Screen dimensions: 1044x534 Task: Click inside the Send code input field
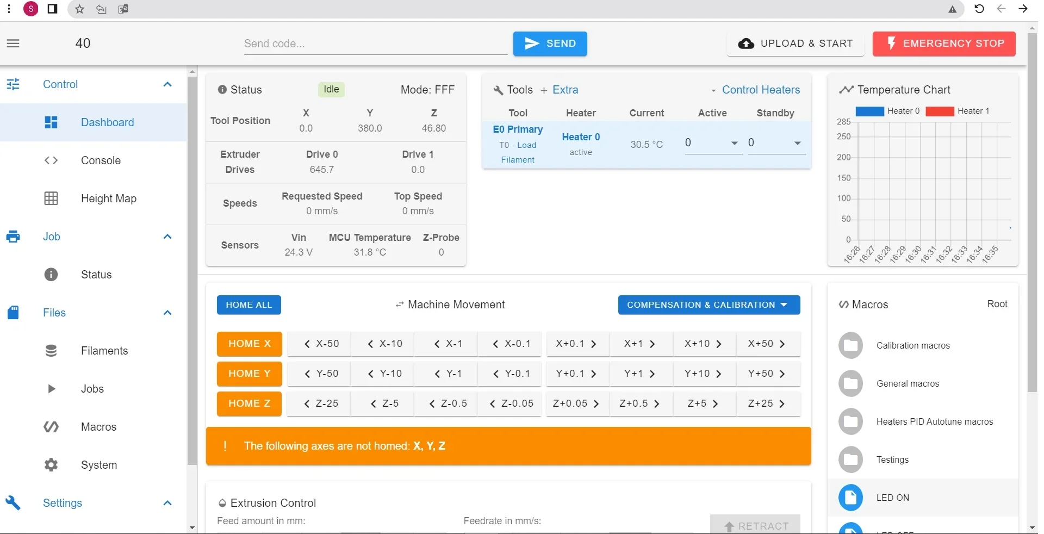pos(375,44)
